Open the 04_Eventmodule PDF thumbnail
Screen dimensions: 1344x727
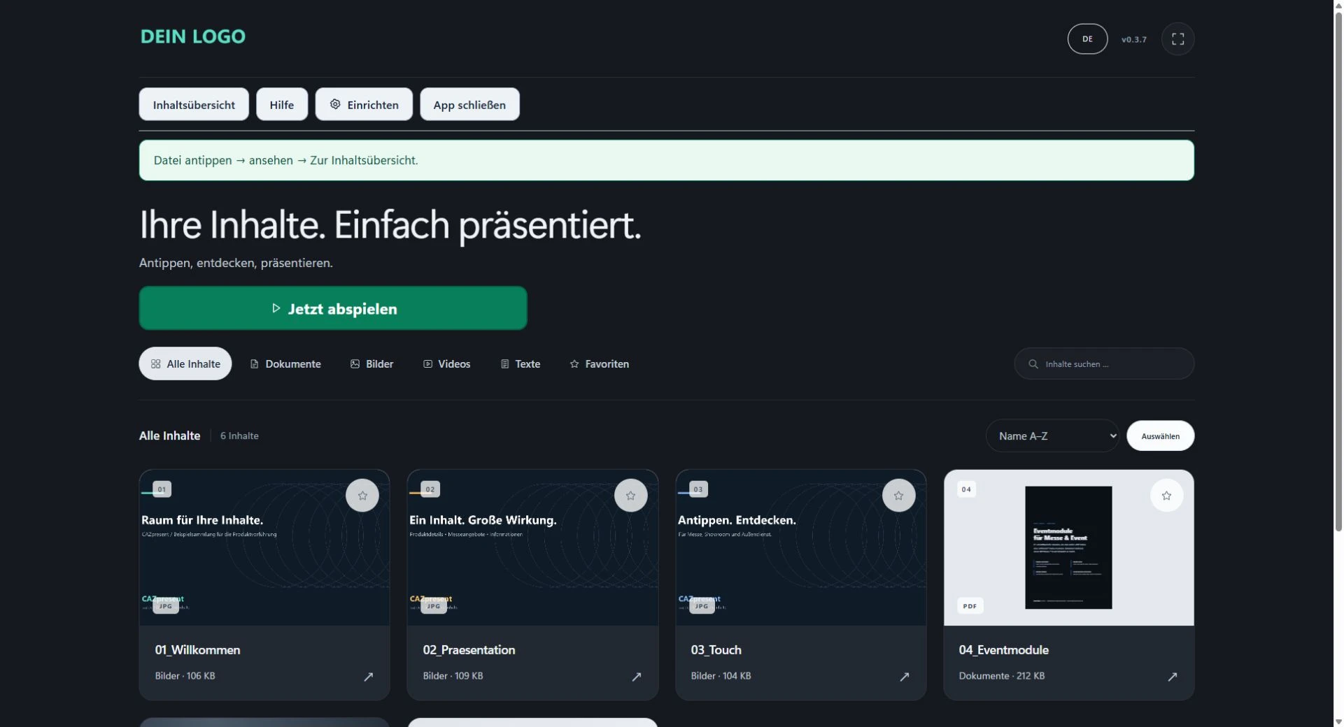pos(1069,548)
